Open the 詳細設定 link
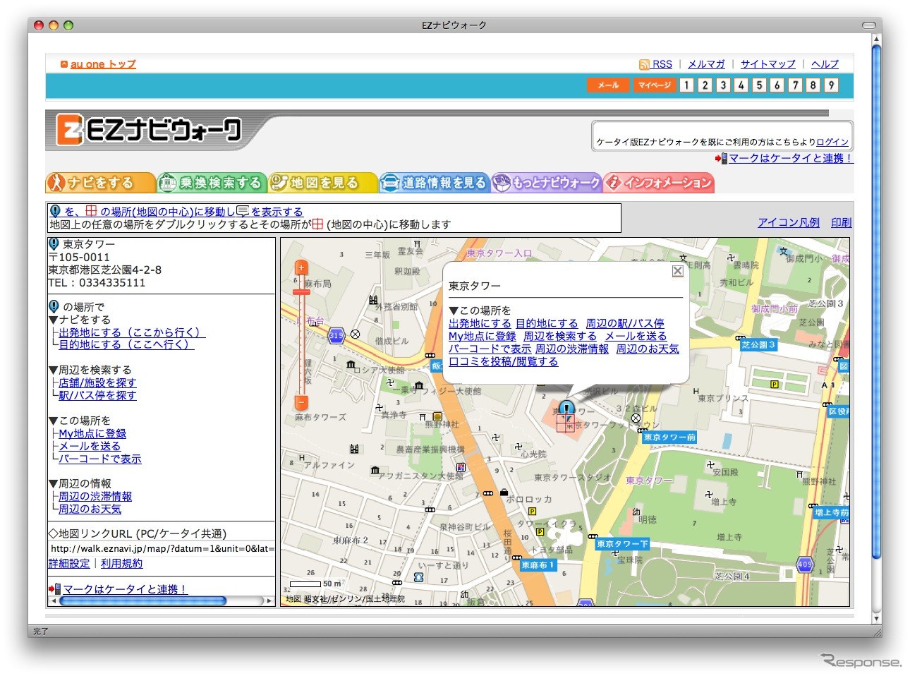This screenshot has width=910, height=676. [x=69, y=563]
